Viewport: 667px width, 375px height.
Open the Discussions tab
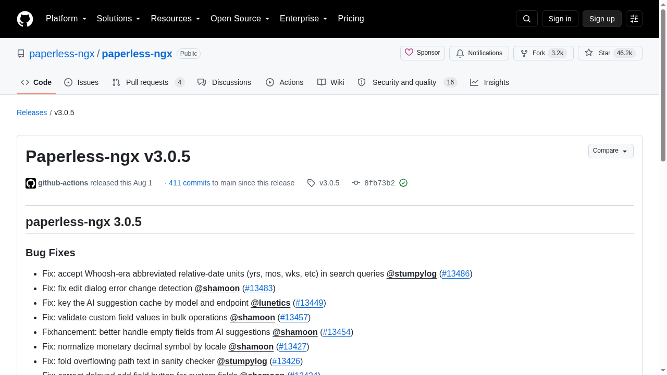(x=224, y=82)
